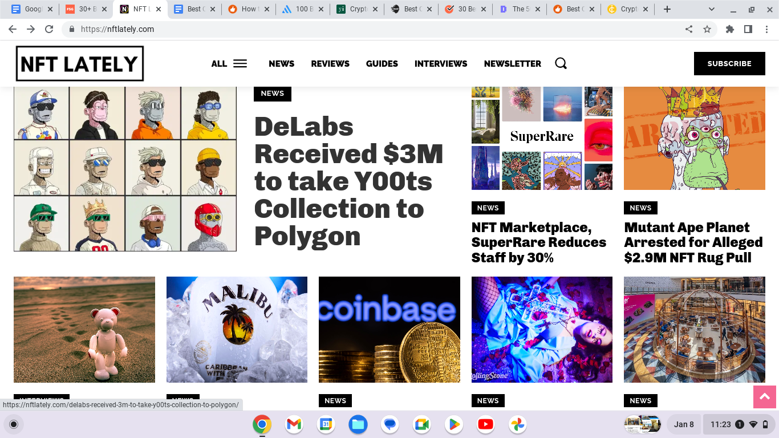Launch YouTube from the shelf
Image resolution: width=779 pixels, height=438 pixels.
[x=485, y=424]
